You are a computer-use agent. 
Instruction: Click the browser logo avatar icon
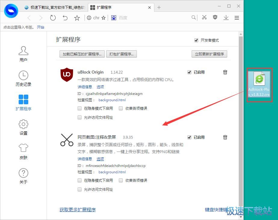coord(11,11)
